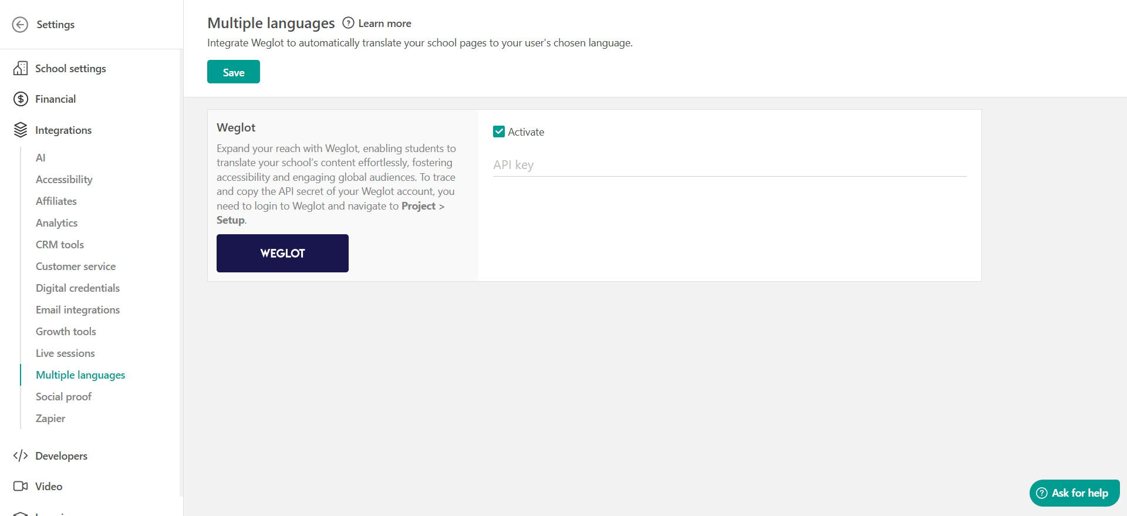
Task: Select Multiple languages item in sidebar
Action: (80, 375)
